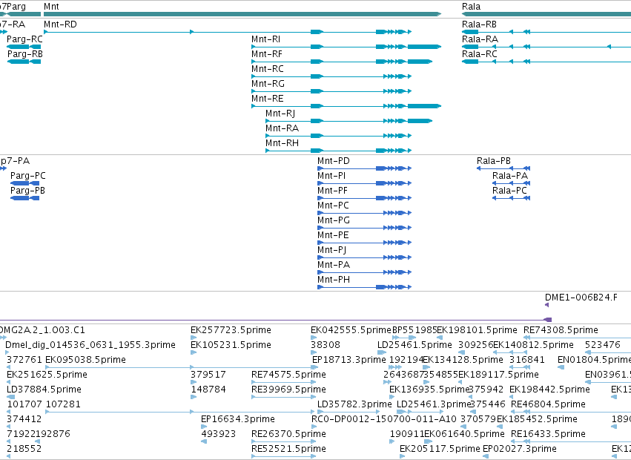Click the RE26370.5prime EST label
Image resolution: width=631 pixels, height=460 pixels.
(289, 434)
